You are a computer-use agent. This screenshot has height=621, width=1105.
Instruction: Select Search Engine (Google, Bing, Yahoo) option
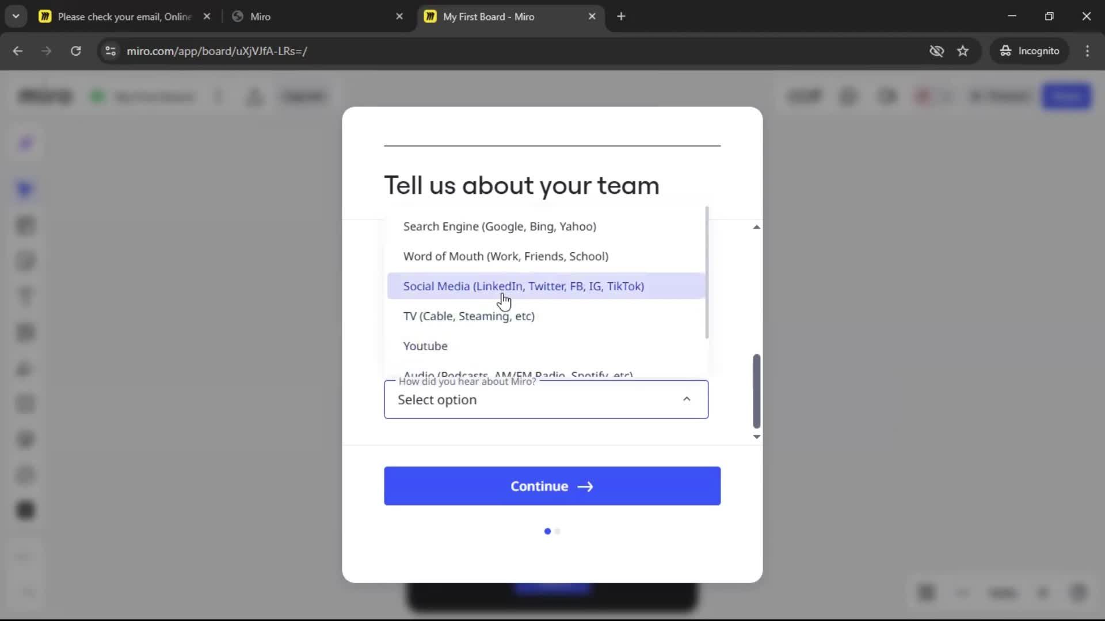546,227
